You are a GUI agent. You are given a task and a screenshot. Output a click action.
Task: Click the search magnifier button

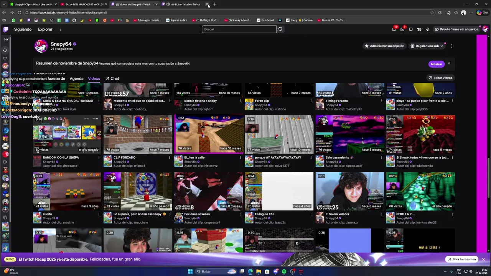[x=280, y=29]
